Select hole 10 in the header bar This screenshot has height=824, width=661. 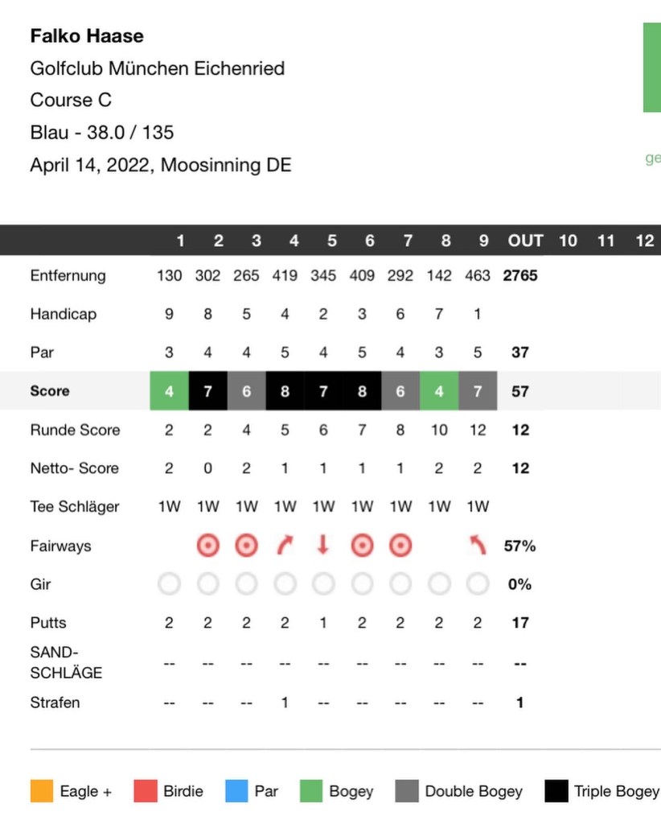point(568,241)
